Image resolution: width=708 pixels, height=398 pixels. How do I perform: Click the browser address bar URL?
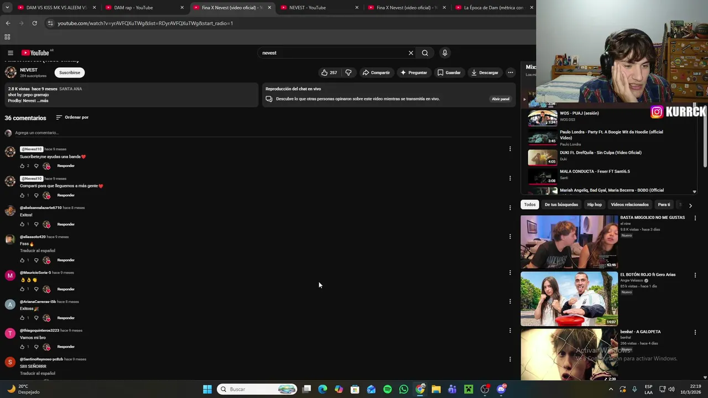[x=145, y=23]
